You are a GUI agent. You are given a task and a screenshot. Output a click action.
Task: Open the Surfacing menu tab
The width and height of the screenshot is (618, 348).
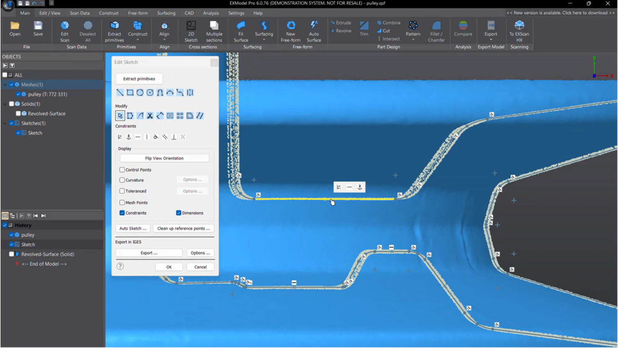(x=166, y=13)
